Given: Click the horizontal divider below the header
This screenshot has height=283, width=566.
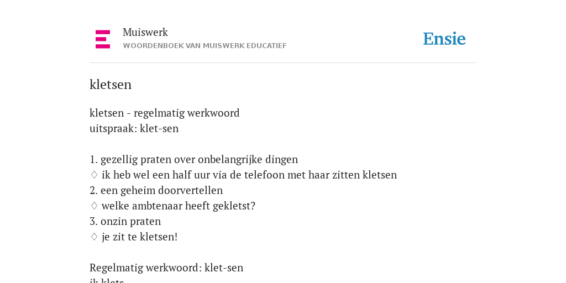Looking at the screenshot, I should pyautogui.click(x=283, y=63).
